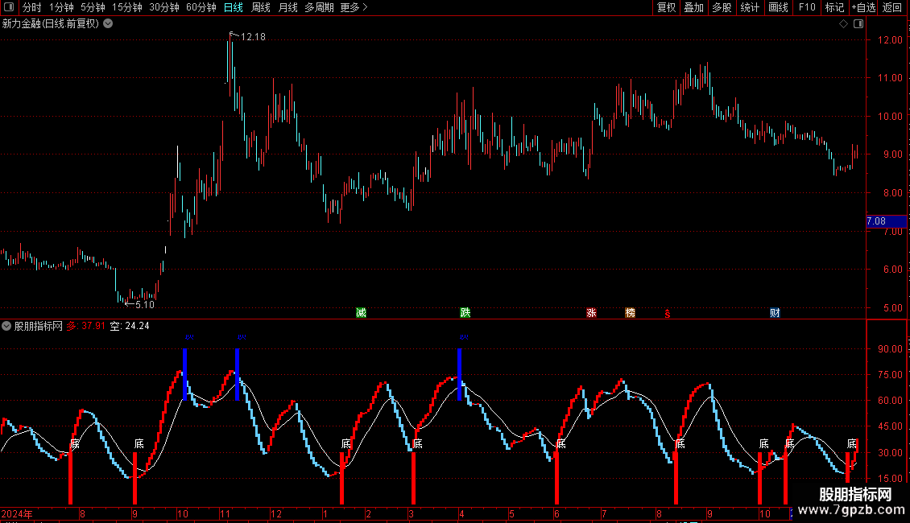Click the 标记 mark button

[x=834, y=7]
